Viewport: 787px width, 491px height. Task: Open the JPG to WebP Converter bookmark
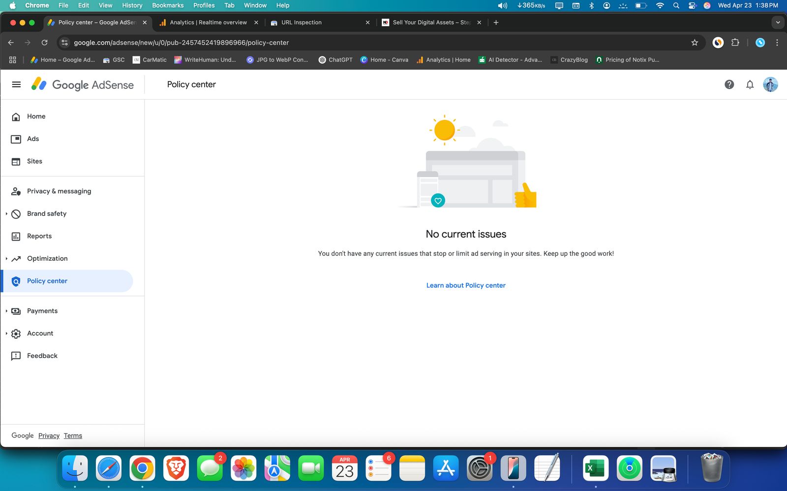coord(277,60)
